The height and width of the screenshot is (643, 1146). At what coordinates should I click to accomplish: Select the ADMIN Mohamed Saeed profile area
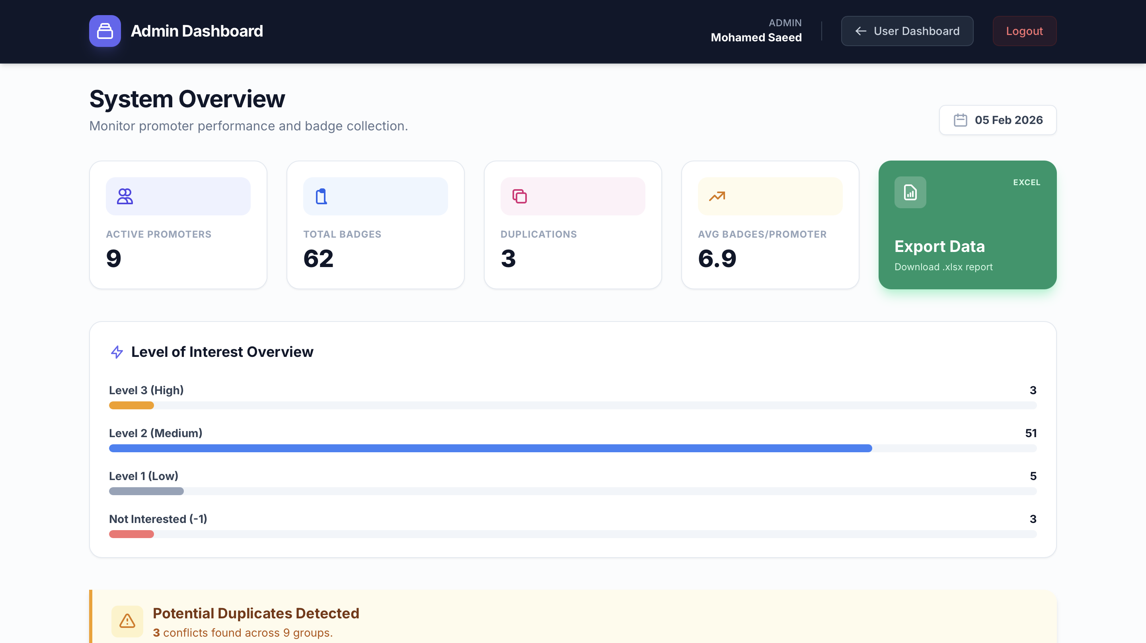coord(756,31)
